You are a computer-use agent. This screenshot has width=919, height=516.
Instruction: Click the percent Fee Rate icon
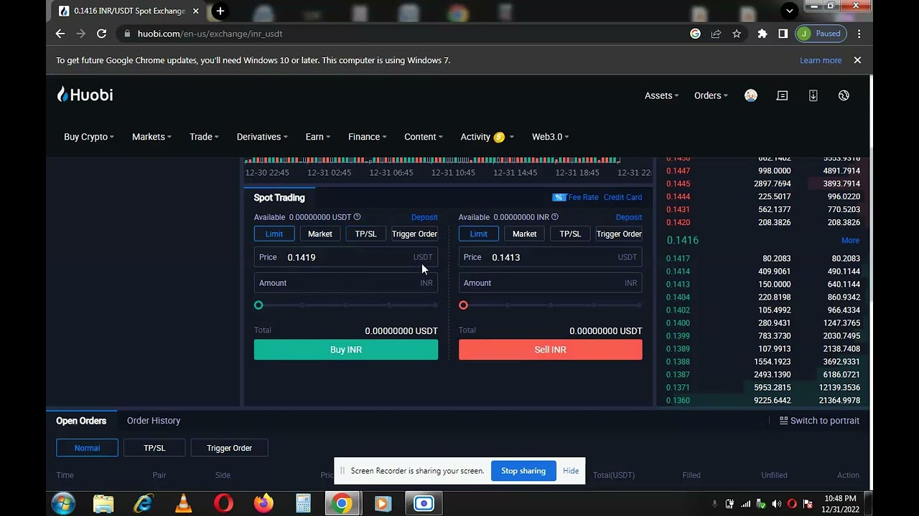559,197
